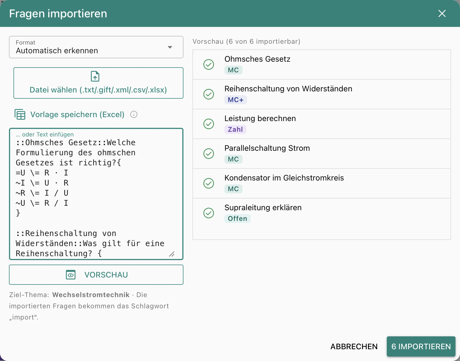
Task: Click the textarea resize handle
Action: (172, 254)
